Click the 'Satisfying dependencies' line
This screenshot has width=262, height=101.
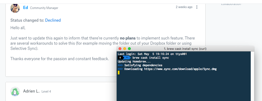143,65
